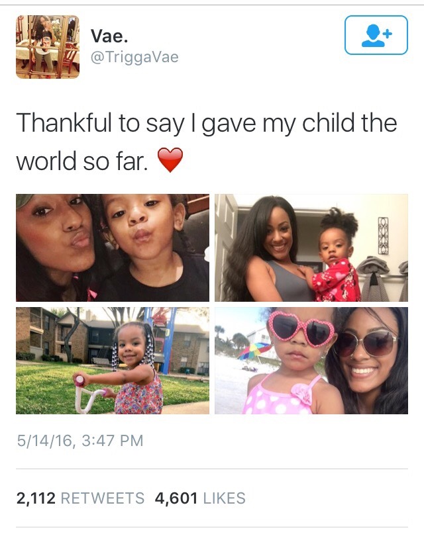Tap pink heart sunglasses in beach photo
Viewport: 424px width, 542px height.
click(301, 328)
